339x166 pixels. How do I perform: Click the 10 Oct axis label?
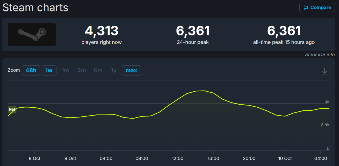(285, 158)
